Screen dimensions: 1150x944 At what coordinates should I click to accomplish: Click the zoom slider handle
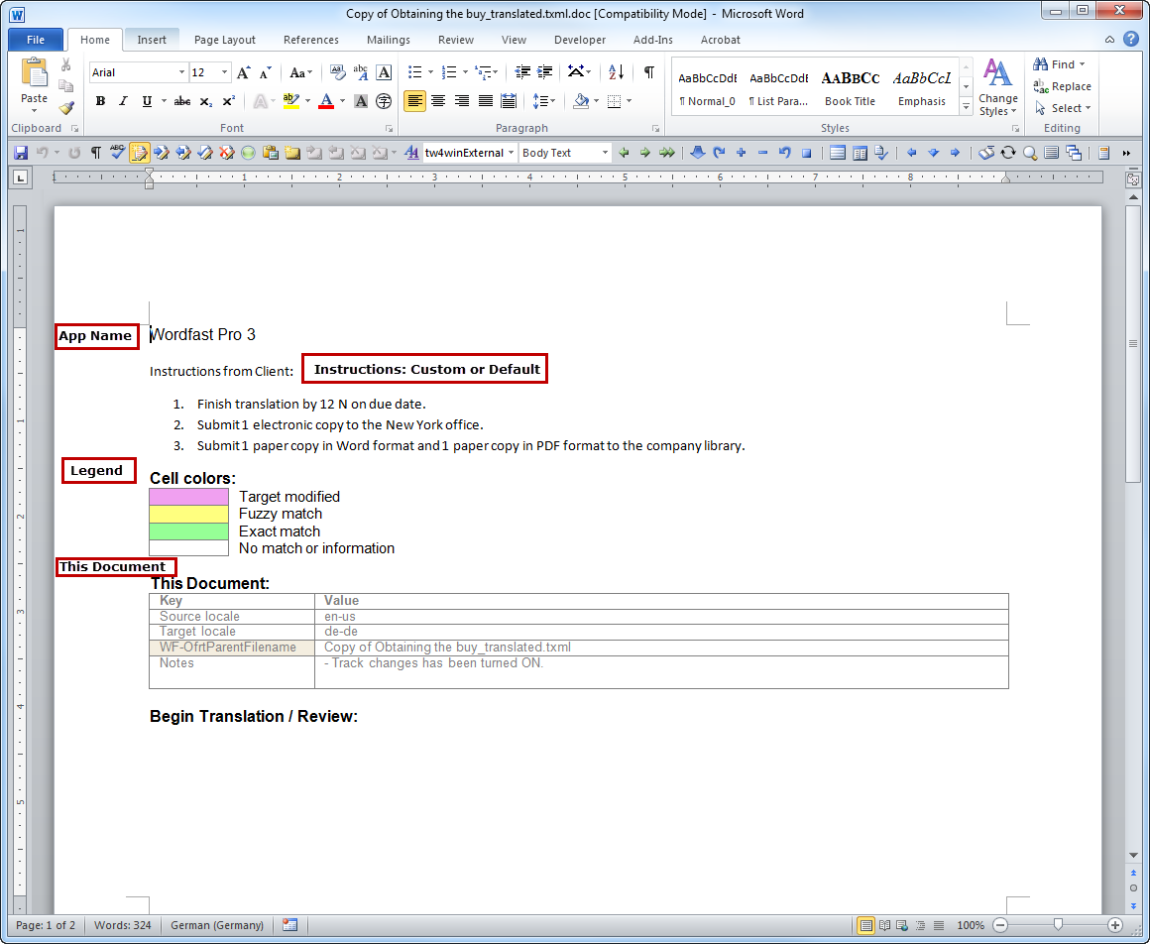coord(1058,925)
